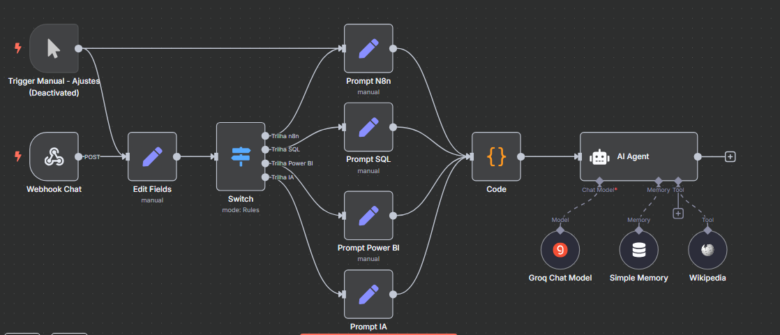Open the Prompt N8n node

(368, 48)
